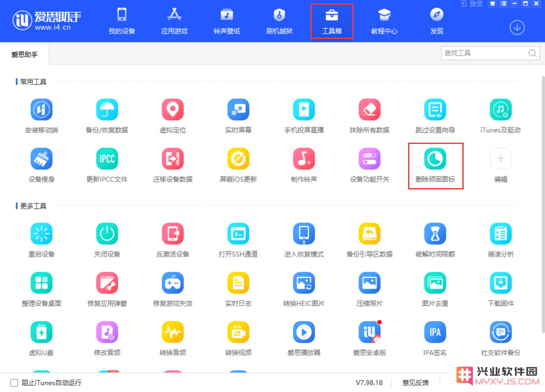Click the 查找工具 search field
The height and width of the screenshot is (392, 545).
point(490,53)
